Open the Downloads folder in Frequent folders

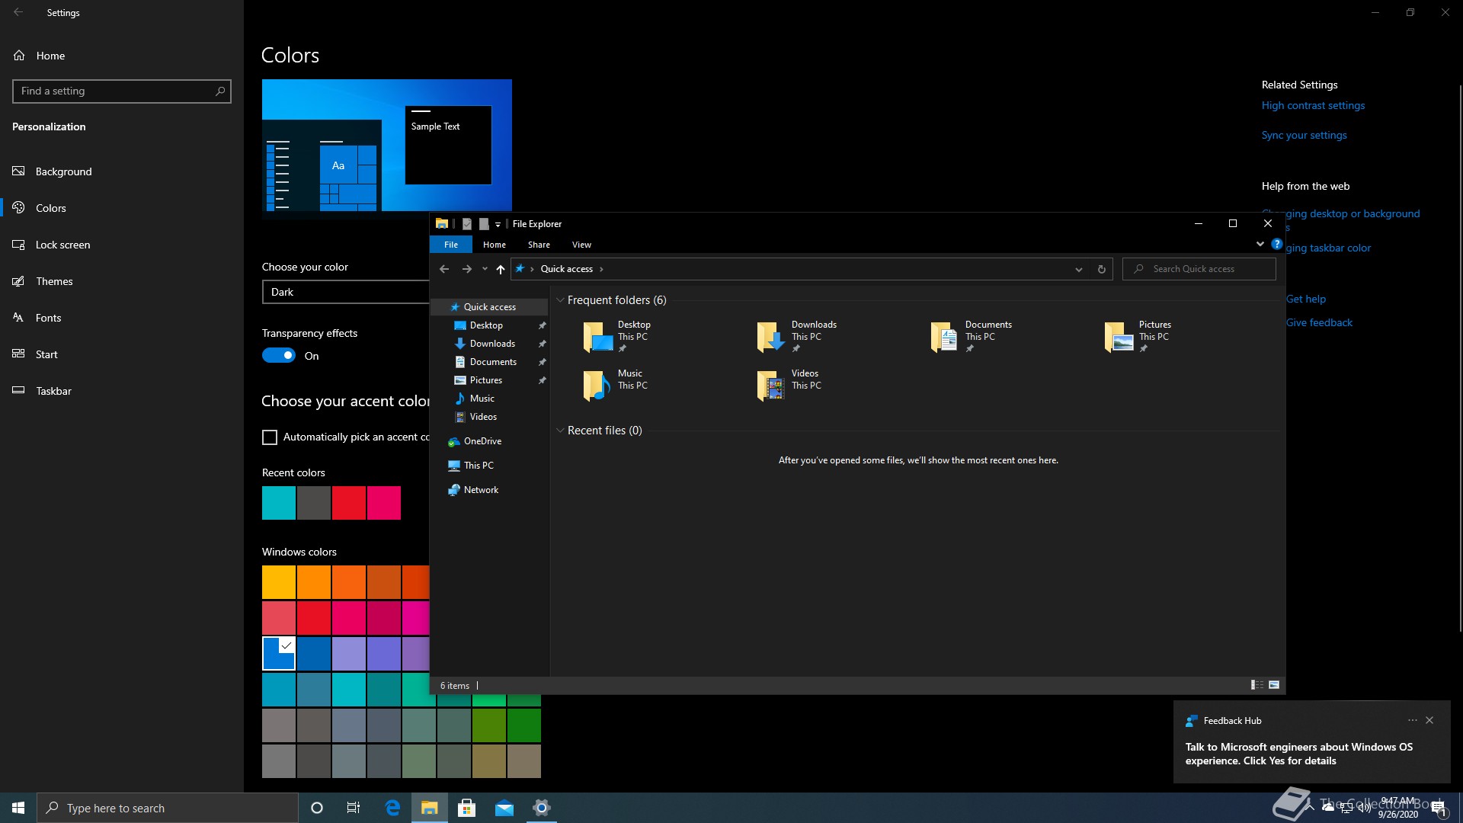(x=797, y=336)
